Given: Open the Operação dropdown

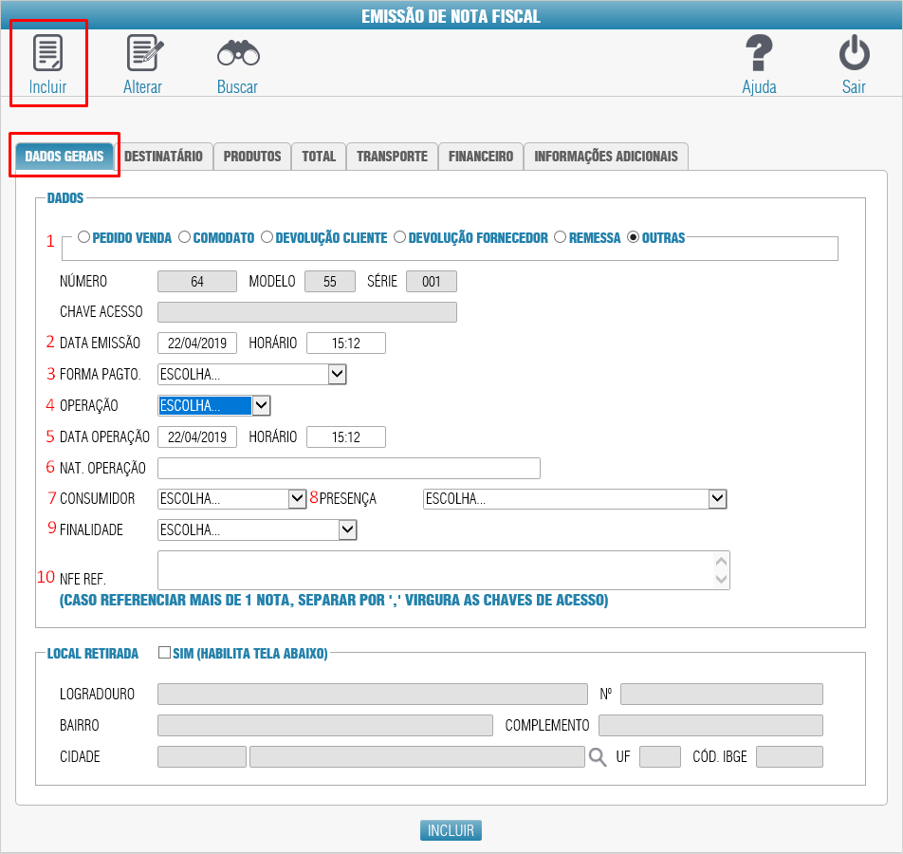Looking at the screenshot, I should pyautogui.click(x=213, y=405).
